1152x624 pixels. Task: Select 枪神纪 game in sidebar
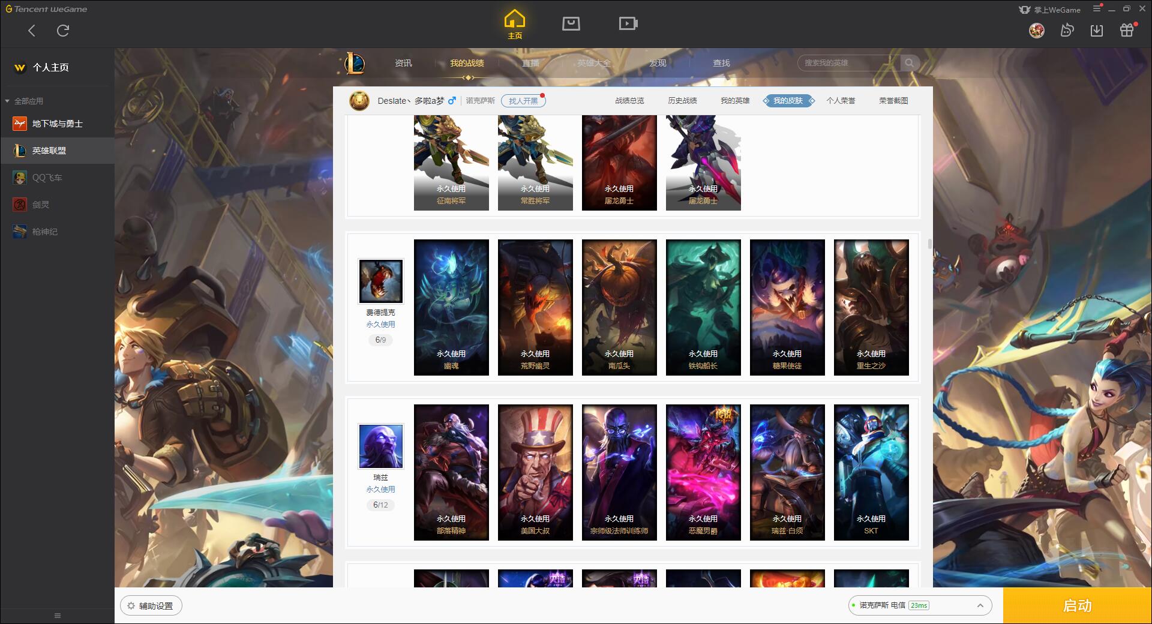coord(57,232)
